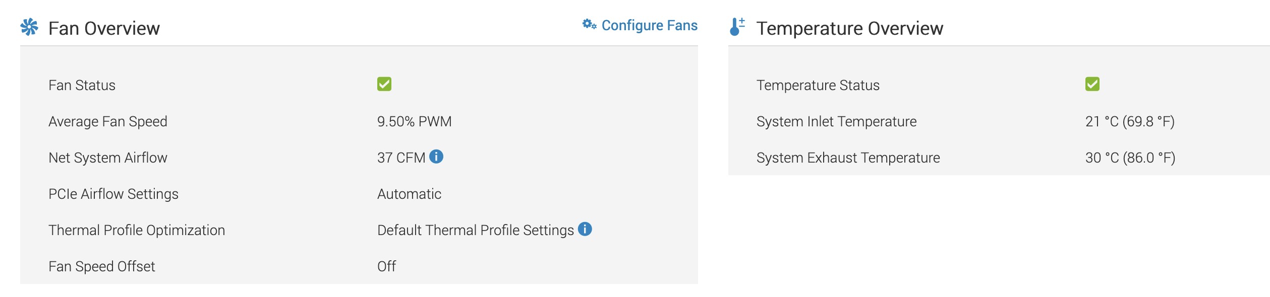Click the Net System Airflow label
The image size is (1270, 297).
coord(108,158)
